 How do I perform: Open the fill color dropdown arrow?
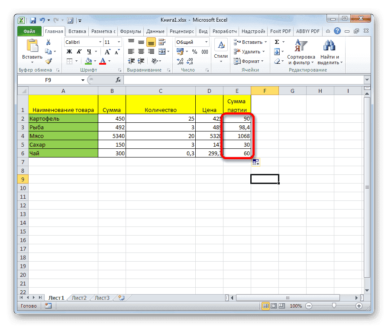point(95,61)
